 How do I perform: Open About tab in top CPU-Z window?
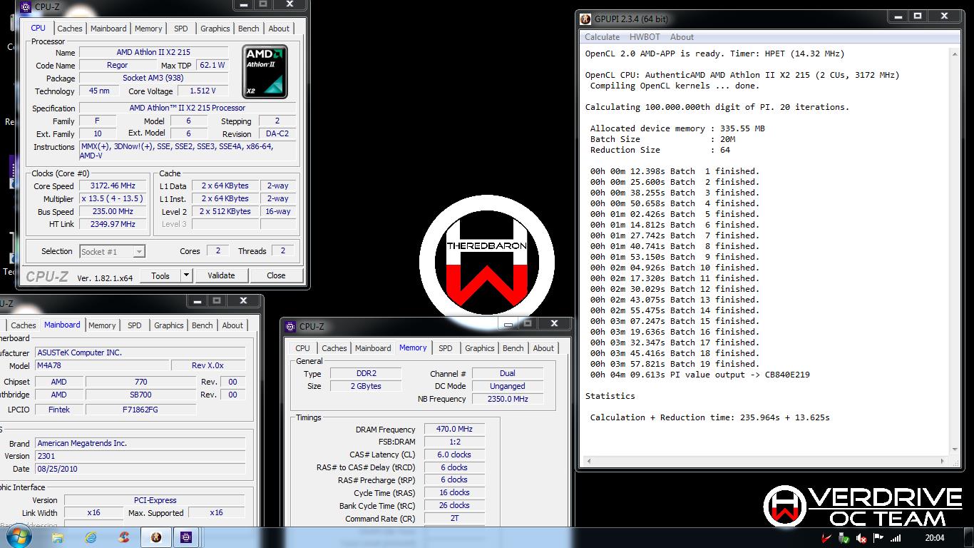[279, 29]
